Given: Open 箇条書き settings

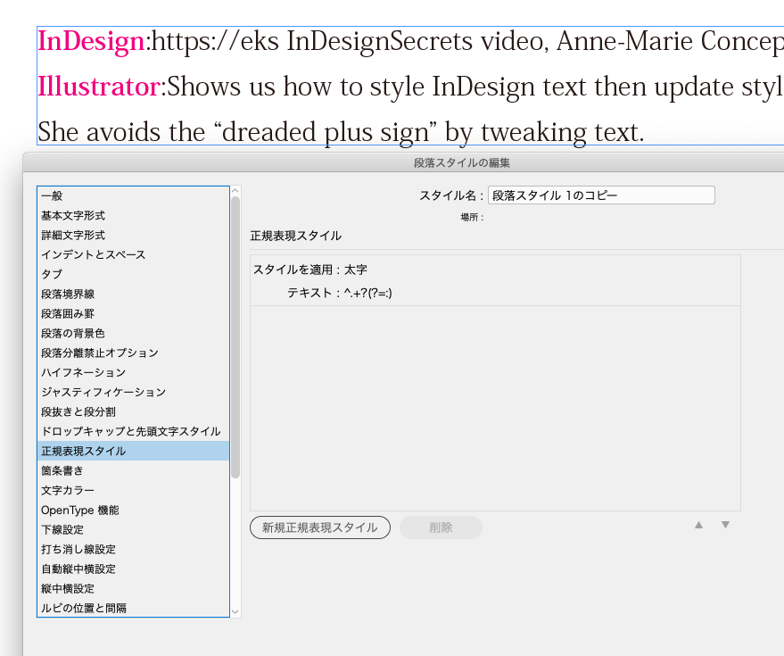Looking at the screenshot, I should [133, 470].
